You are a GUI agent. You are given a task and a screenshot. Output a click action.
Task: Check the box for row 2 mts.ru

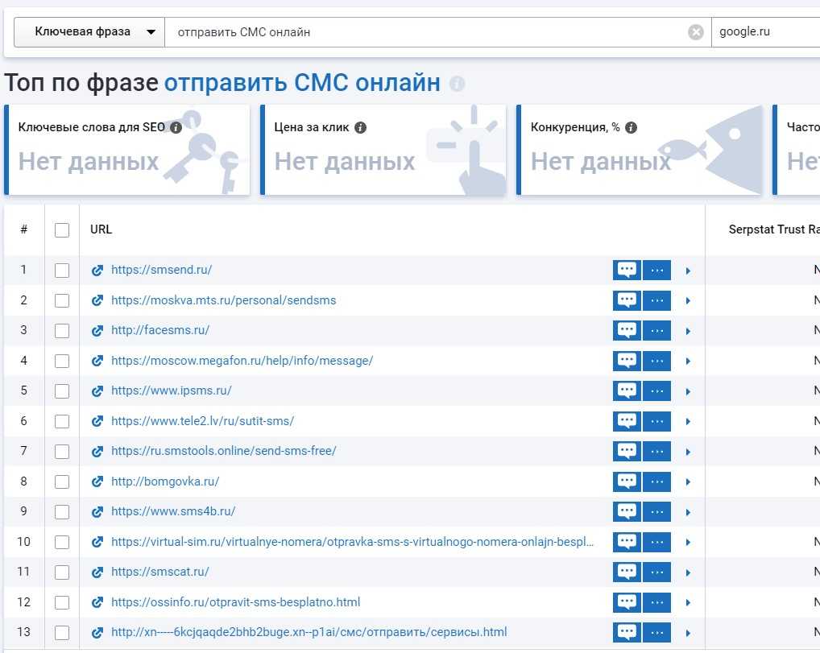62,300
